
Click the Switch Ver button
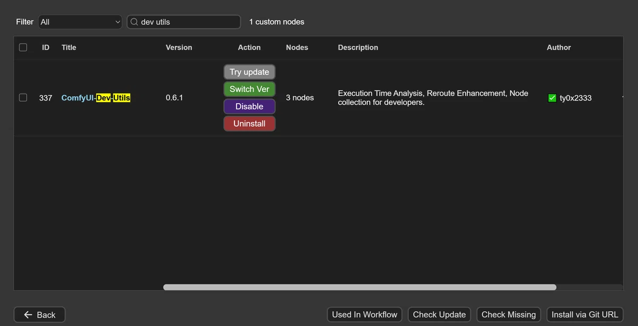click(x=249, y=89)
